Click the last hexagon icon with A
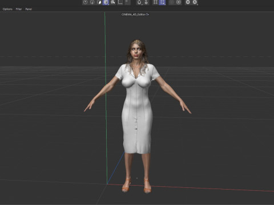 coord(195,2)
